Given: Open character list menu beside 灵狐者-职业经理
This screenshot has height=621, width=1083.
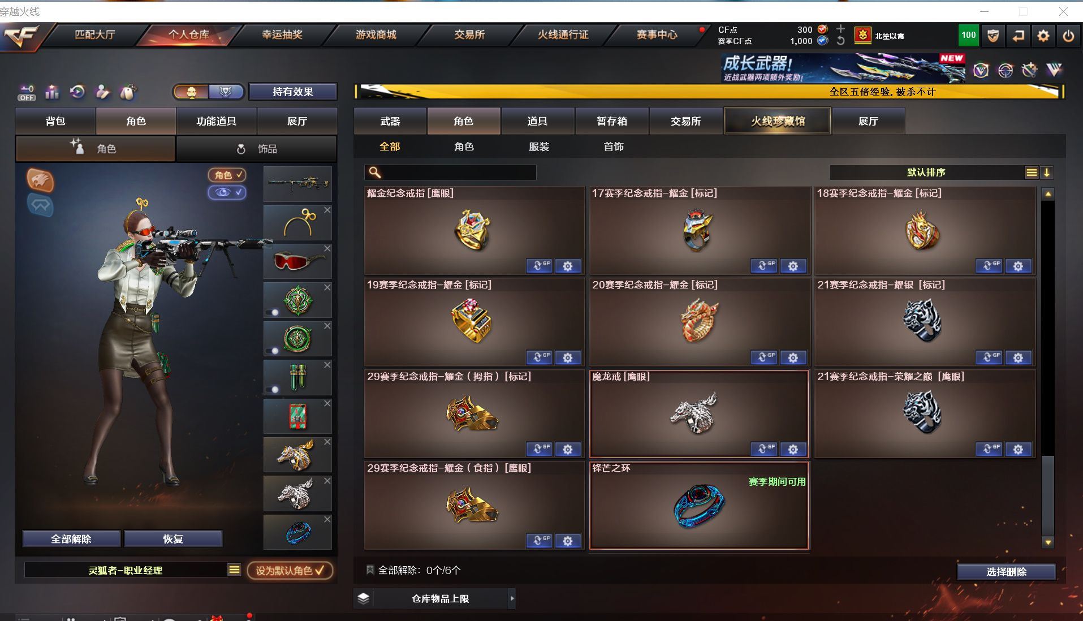Looking at the screenshot, I should coord(234,570).
